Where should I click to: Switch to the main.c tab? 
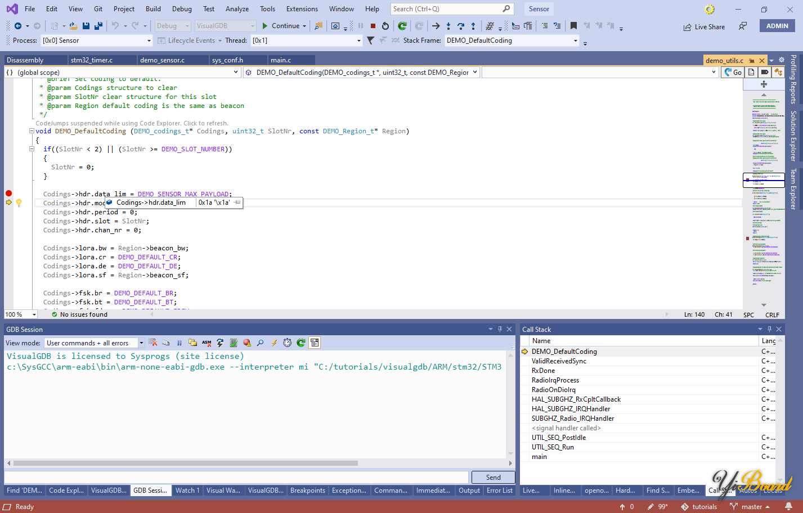(280, 60)
